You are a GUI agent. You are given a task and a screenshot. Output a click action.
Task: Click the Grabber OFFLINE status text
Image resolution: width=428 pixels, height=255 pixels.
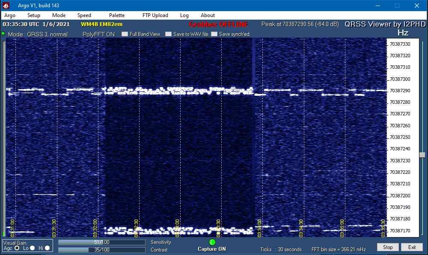pos(219,24)
